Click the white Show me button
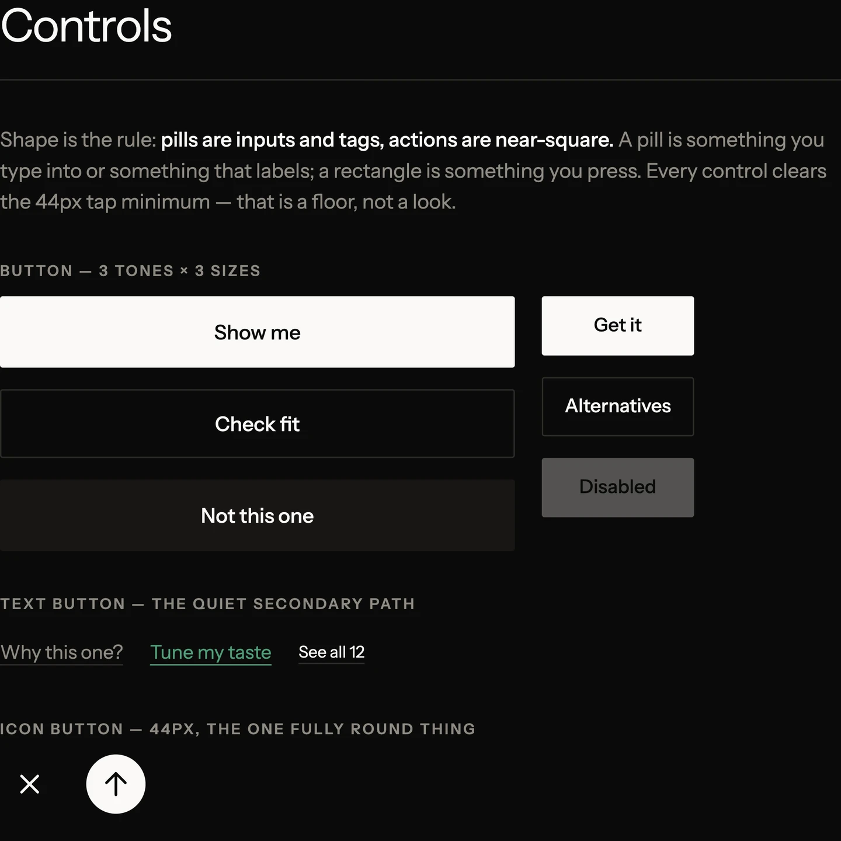This screenshot has width=841, height=841. point(257,332)
